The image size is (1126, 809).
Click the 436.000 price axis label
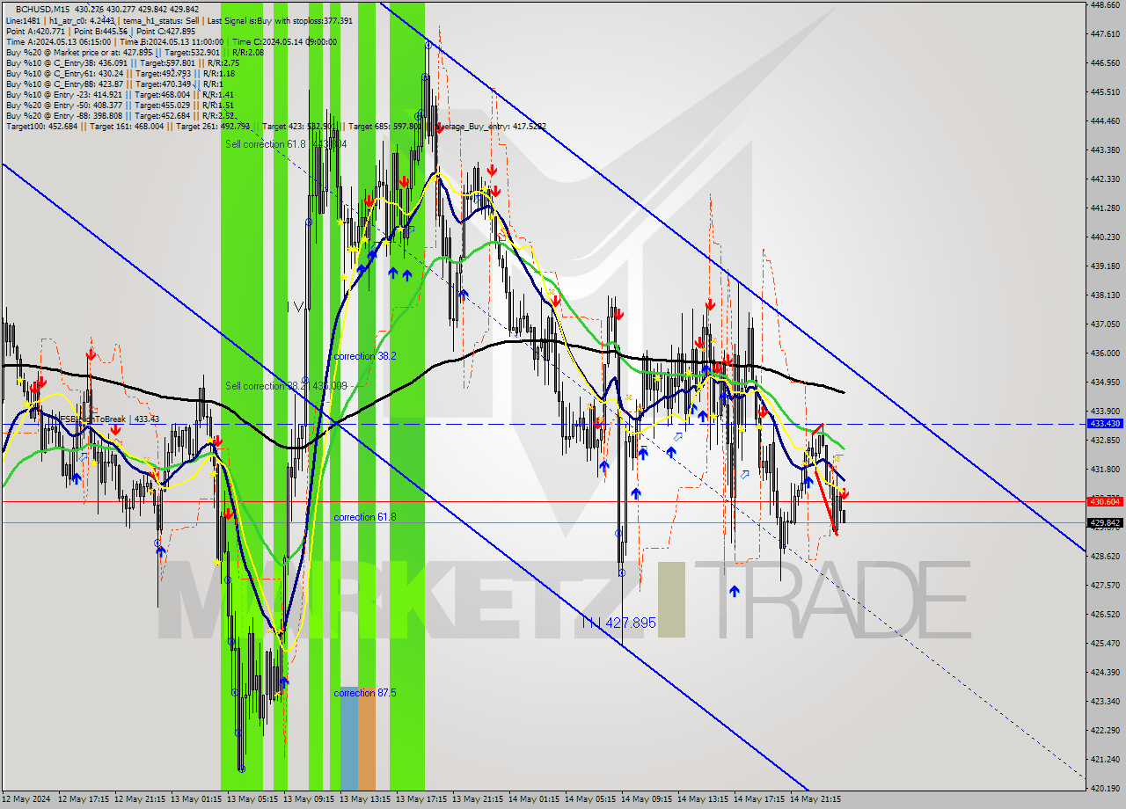pos(1105,353)
